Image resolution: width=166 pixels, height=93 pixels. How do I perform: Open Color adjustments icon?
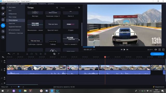point(41,54)
